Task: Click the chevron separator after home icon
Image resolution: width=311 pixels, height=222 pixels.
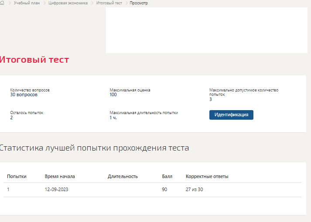Action: coord(10,3)
